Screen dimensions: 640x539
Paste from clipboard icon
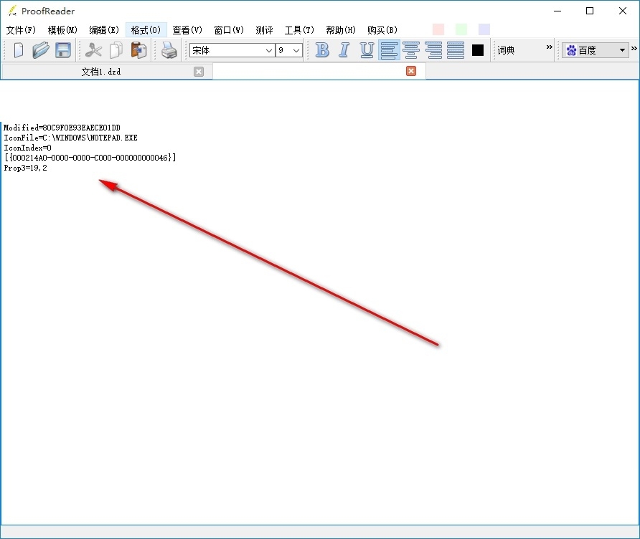coord(138,50)
